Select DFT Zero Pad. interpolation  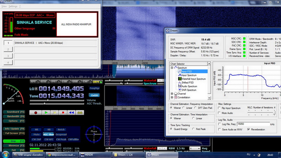[196, 108]
